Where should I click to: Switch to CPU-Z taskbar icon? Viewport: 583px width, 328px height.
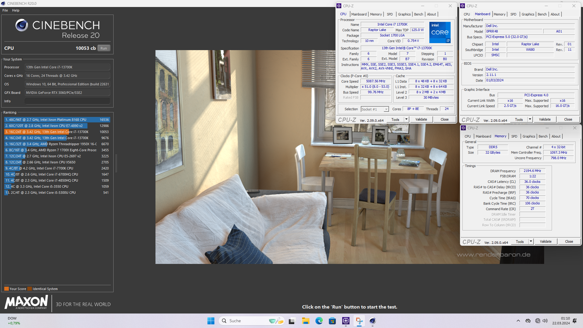[x=346, y=321]
